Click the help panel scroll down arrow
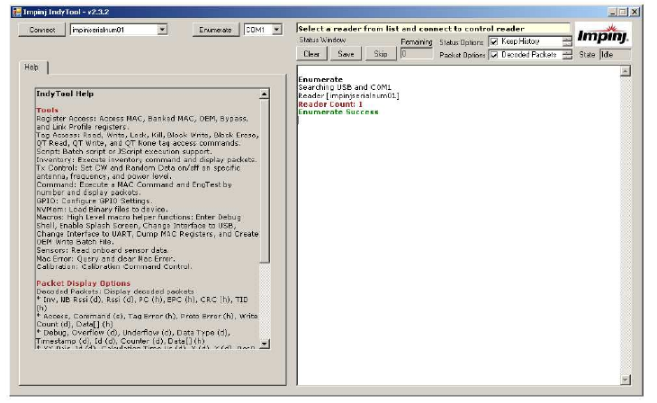Viewport: 657px width, 403px height. coord(264,344)
